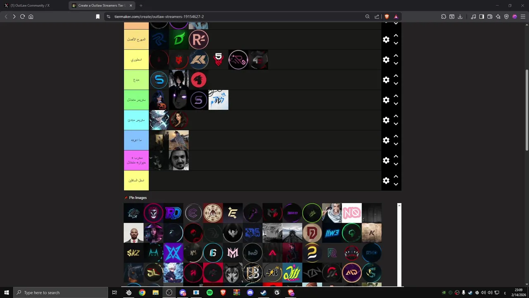The width and height of the screenshot is (529, 298).
Task: Click the magenta tier label cell
Action: coord(136,161)
